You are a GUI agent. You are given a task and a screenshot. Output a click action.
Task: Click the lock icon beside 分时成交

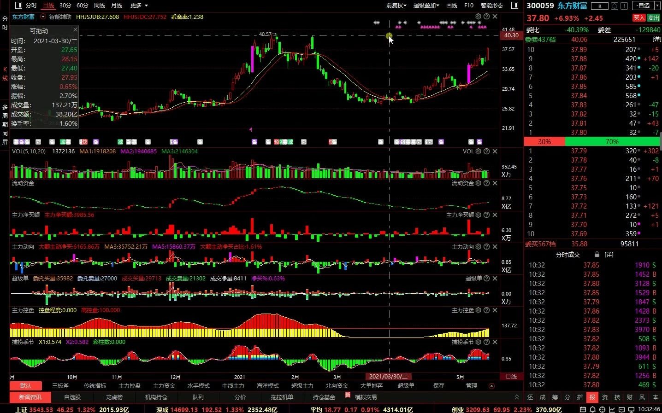[x=597, y=254]
